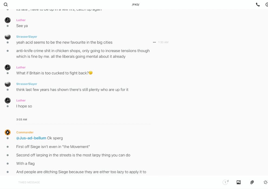Send a ping to the conversation
Image resolution: width=268 pixels, height=189 pixels.
pyautogui.click(x=265, y=182)
